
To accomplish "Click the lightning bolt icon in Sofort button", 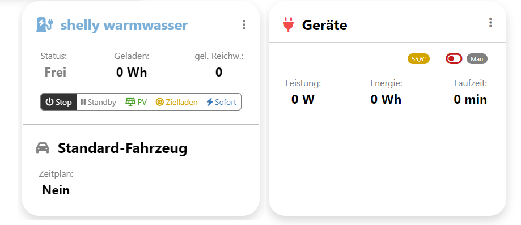I will 210,102.
